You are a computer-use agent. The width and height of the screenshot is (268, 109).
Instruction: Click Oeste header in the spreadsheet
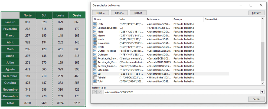click(x=77, y=15)
